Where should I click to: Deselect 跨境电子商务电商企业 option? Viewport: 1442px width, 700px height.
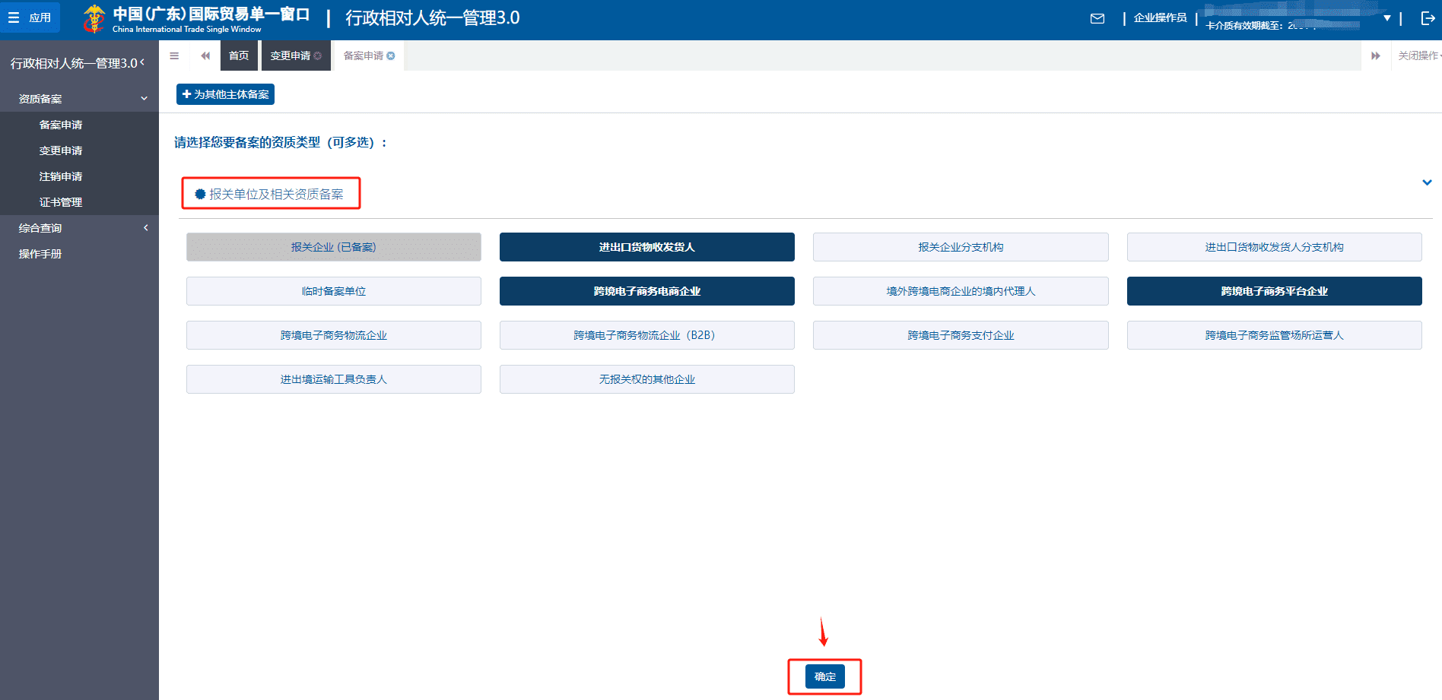pos(646,291)
